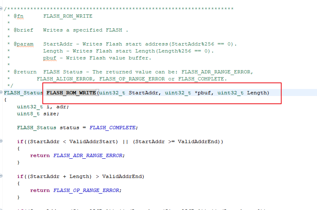Click FLASH_Status return type before function name
This screenshot has height=210, width=317.
coord(23,93)
